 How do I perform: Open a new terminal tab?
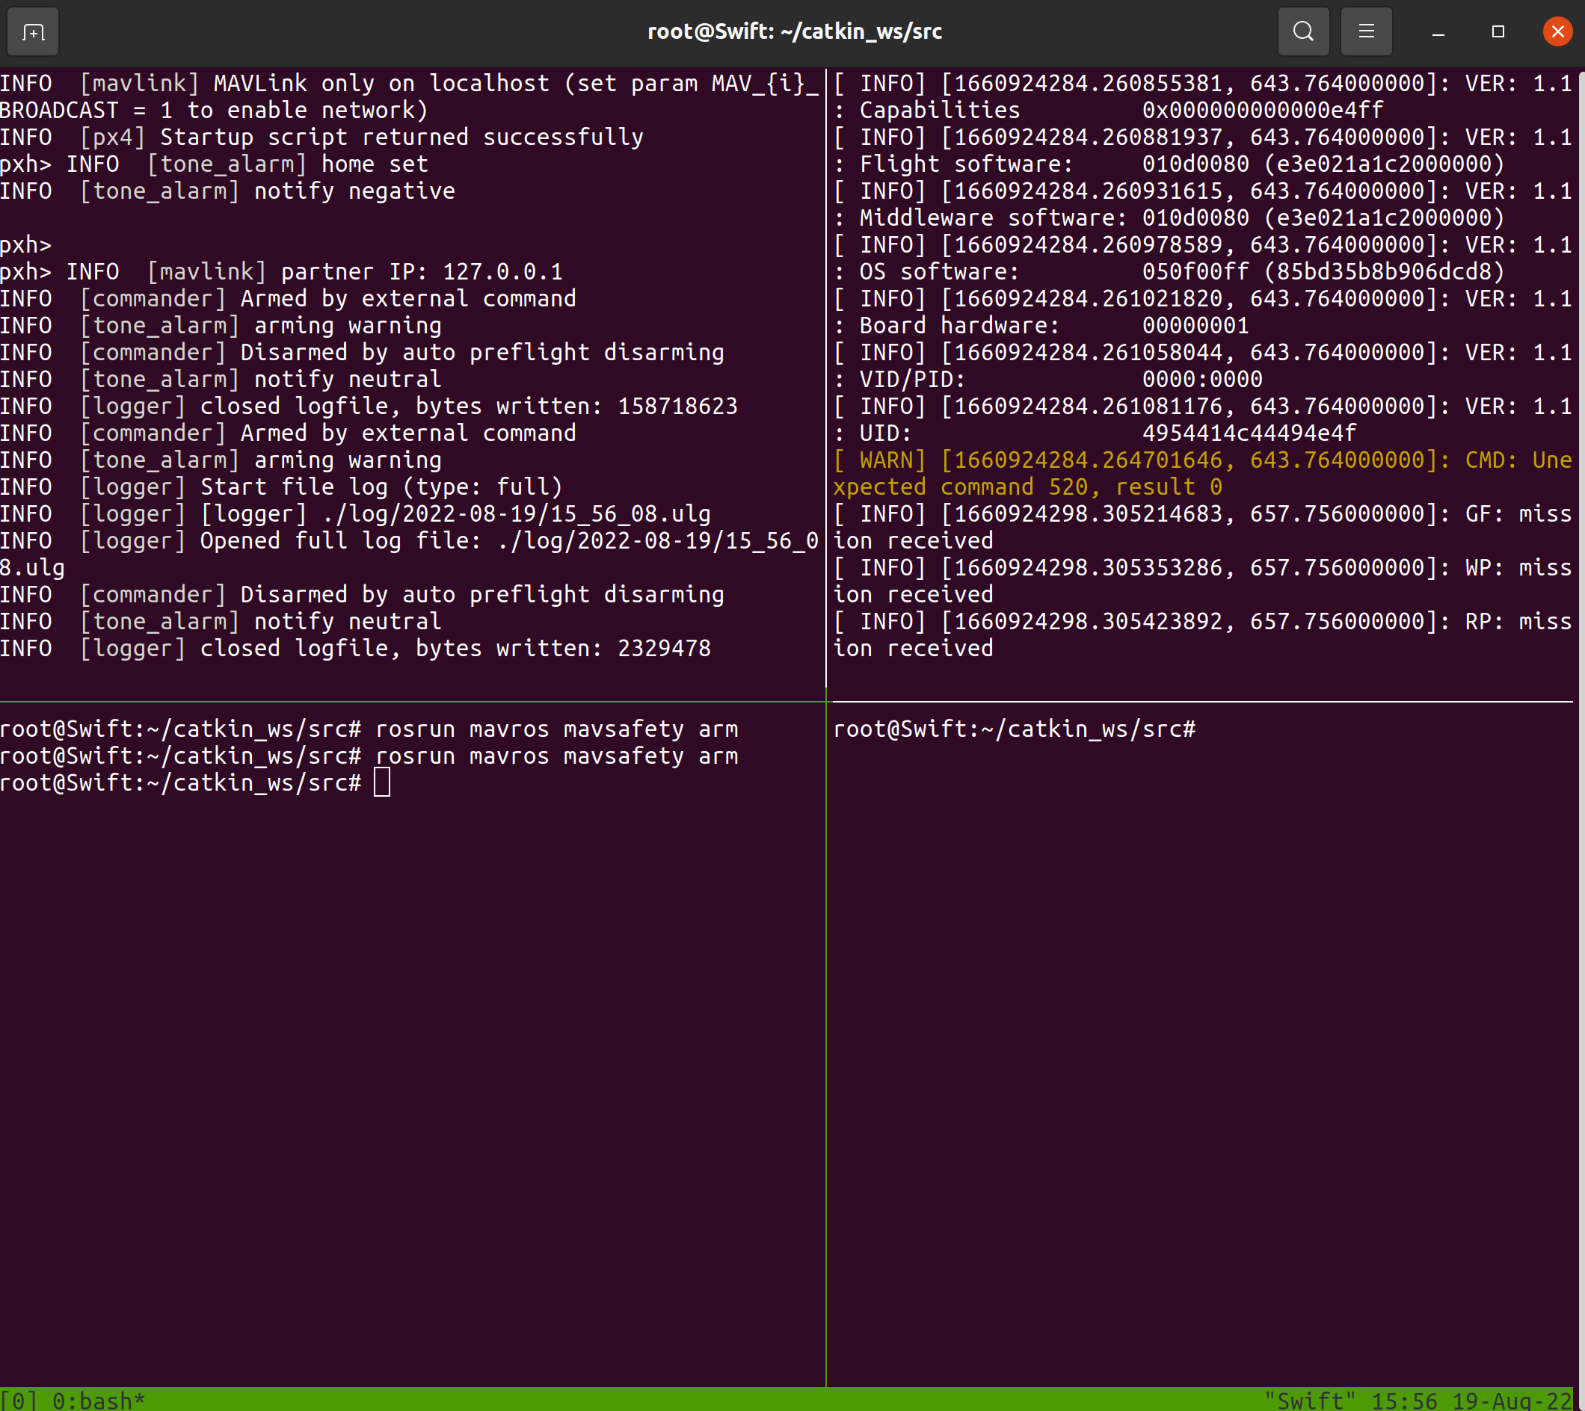(x=33, y=32)
